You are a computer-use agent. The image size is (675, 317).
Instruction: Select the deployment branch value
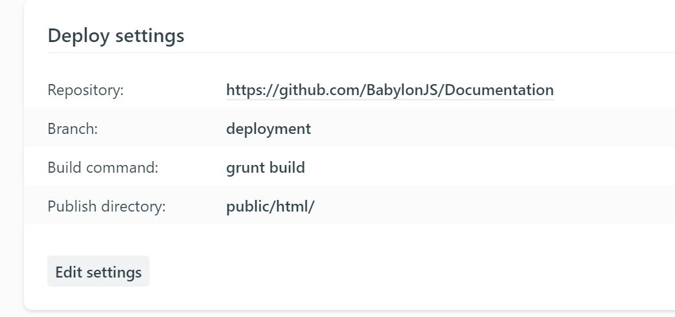click(268, 129)
